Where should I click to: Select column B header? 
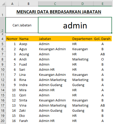[x=28, y=4]
